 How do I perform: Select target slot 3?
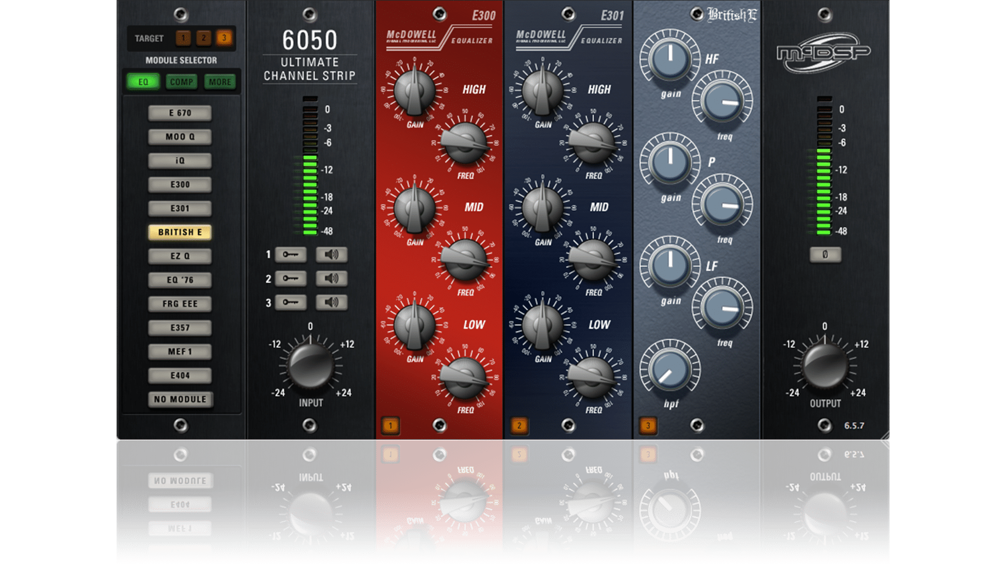point(224,38)
